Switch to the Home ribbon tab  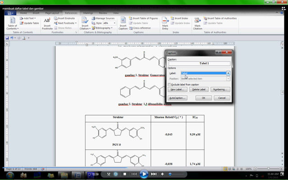[x=23, y=13]
